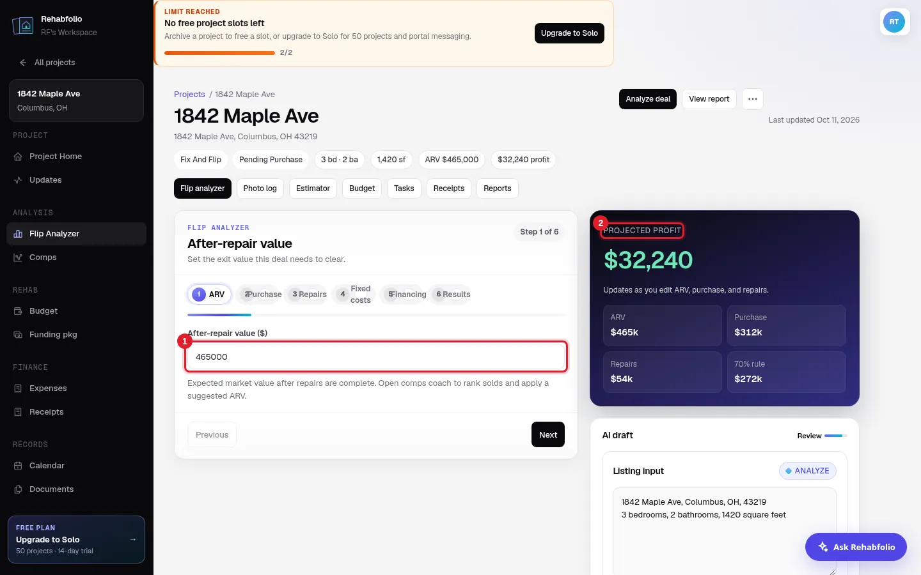This screenshot has height=575, width=921.
Task: Open the Reports tab
Action: tap(498, 188)
